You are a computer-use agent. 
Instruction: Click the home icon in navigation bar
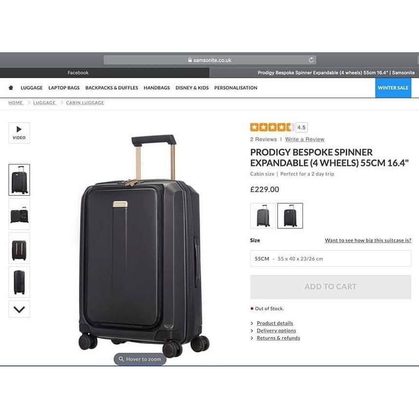[x=11, y=88]
